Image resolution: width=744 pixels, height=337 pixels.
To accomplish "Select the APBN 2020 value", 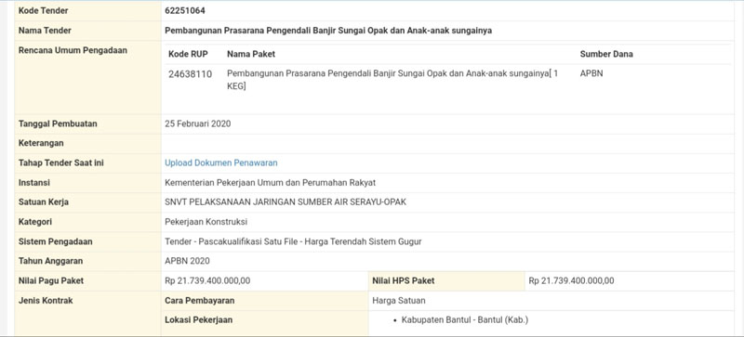I will point(188,261).
